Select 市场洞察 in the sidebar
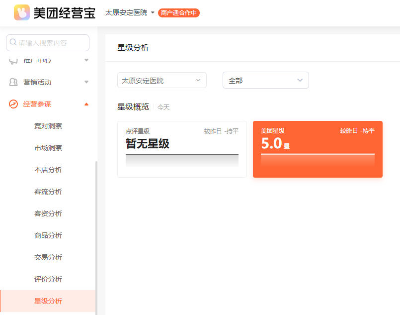 coord(48,148)
